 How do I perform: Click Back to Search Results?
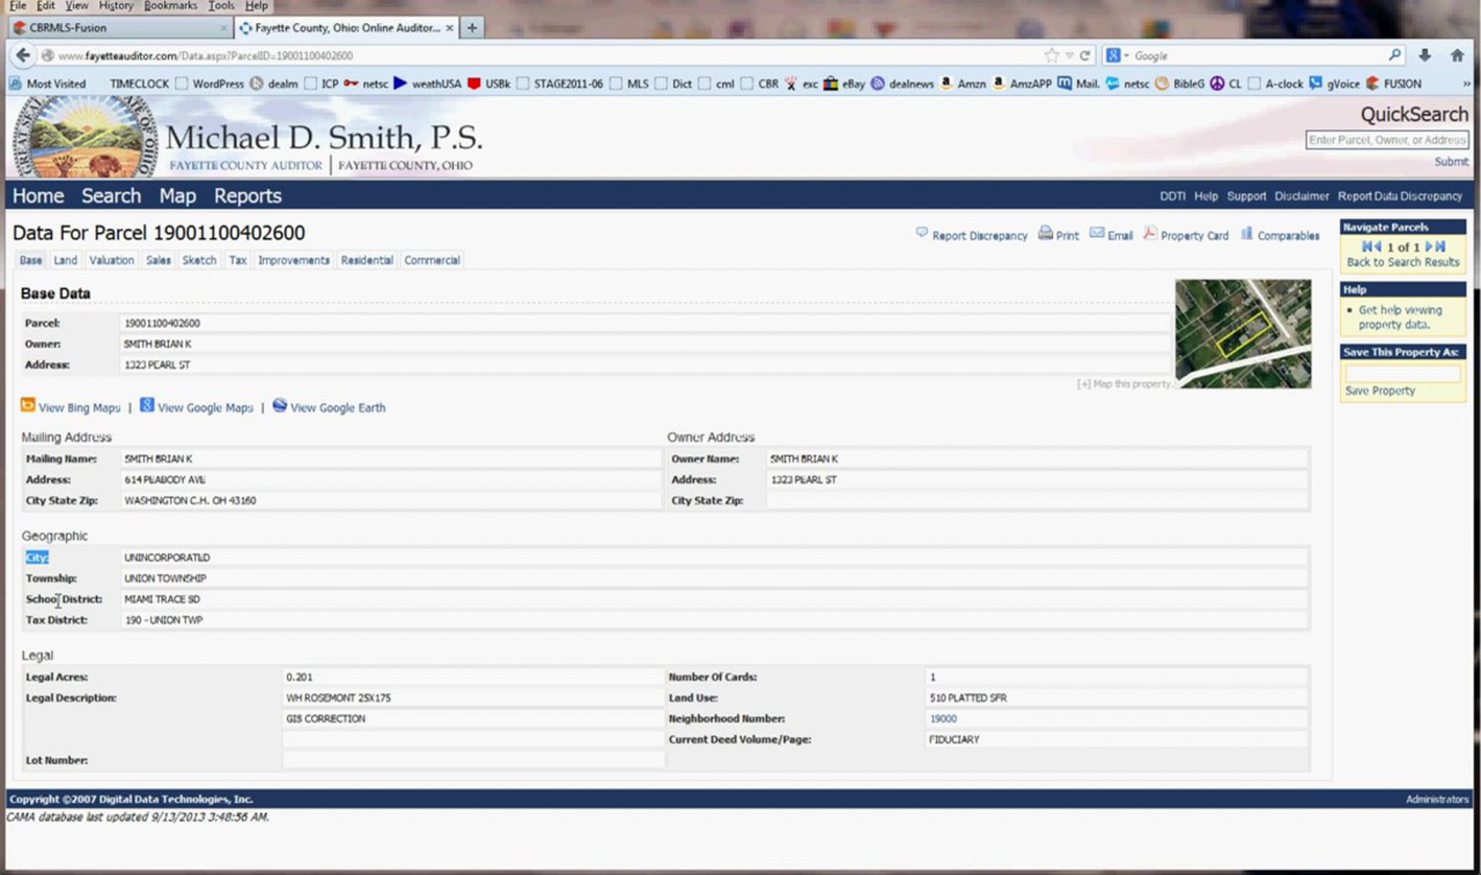pyautogui.click(x=1403, y=262)
